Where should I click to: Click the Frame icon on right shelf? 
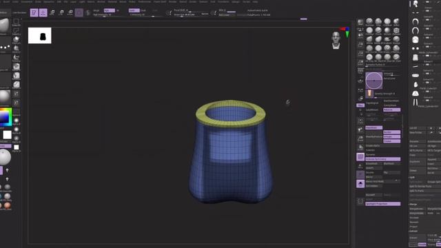pyautogui.click(x=360, y=121)
